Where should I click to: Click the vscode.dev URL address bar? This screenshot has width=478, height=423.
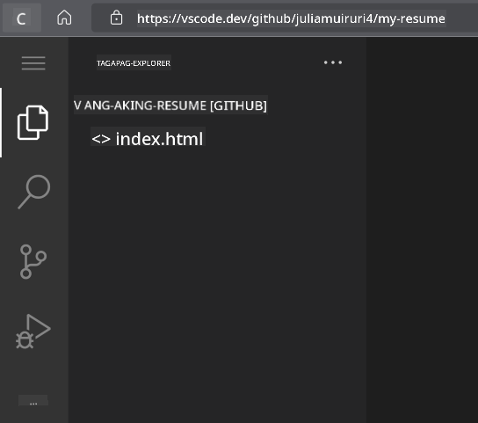click(x=291, y=18)
